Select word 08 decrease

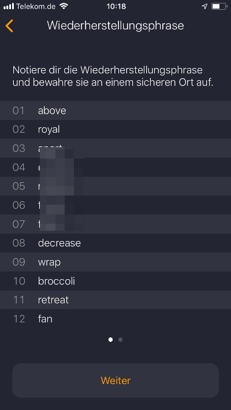[x=115, y=243]
